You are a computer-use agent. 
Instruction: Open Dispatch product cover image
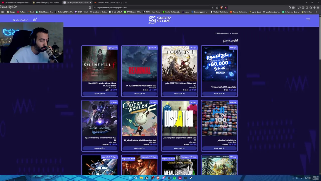pos(180,118)
